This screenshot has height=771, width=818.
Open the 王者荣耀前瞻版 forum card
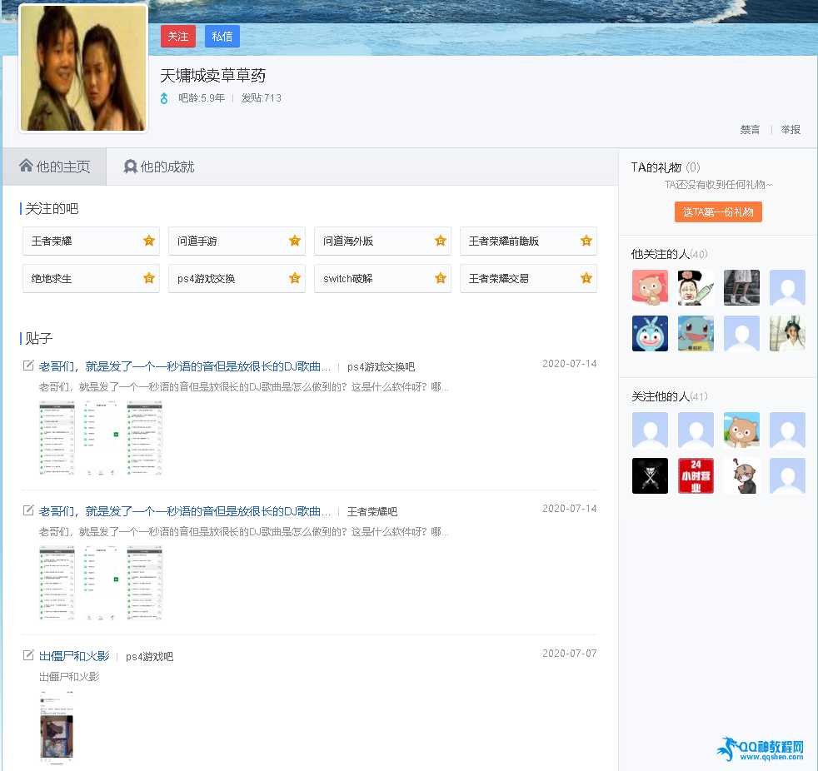528,241
